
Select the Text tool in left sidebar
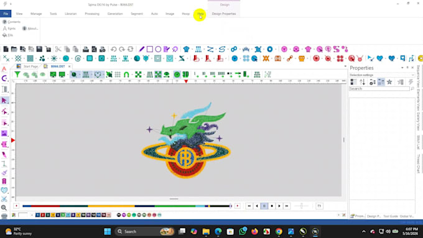point(4,69)
